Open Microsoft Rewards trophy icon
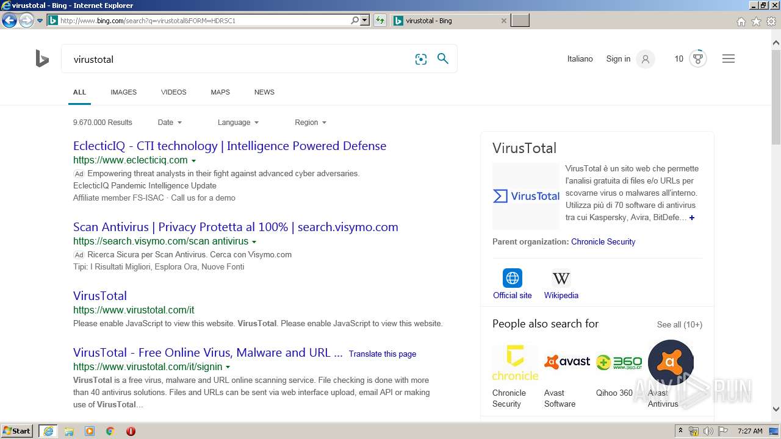This screenshot has height=439, width=781. 698,59
